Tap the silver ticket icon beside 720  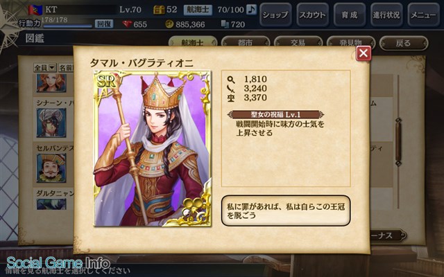coord(225,24)
